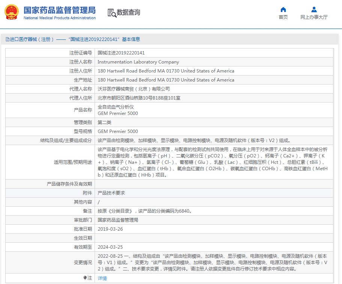The width and height of the screenshot is (342, 284).
Task: Click the 变更情况 change record text
Action: click(x=212, y=262)
